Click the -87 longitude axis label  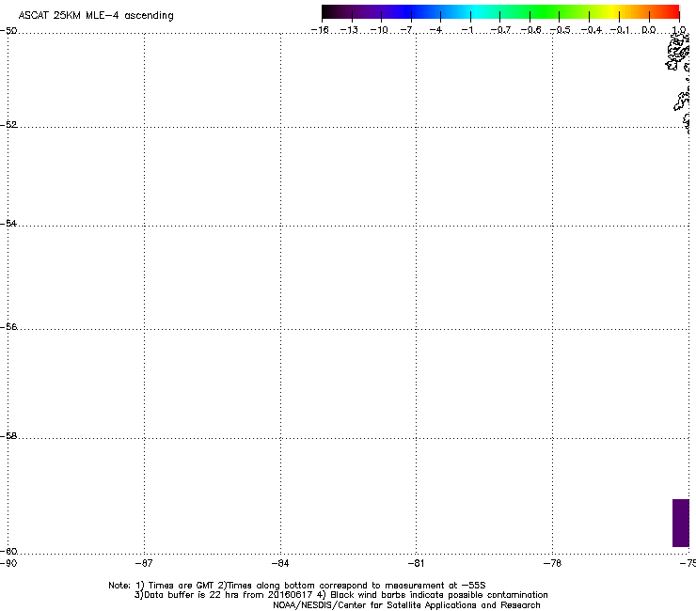pos(144,563)
